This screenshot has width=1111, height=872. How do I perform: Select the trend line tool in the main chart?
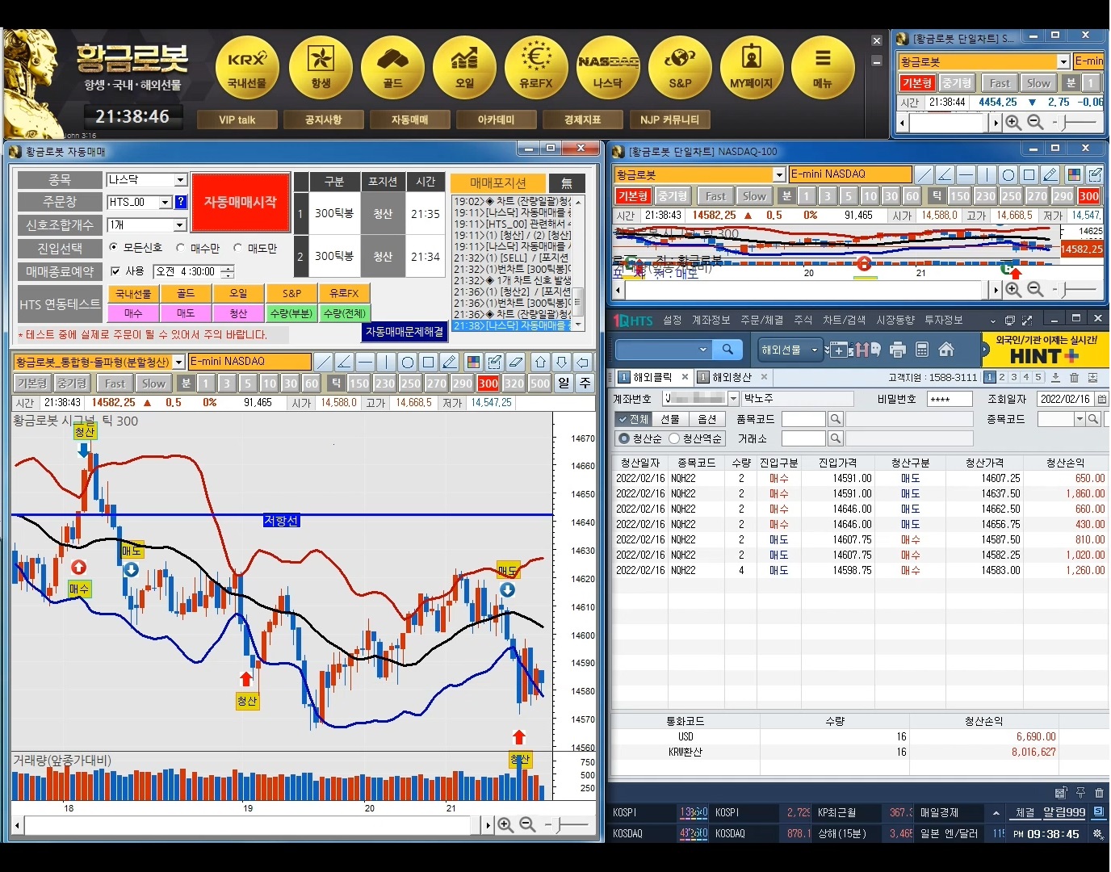(323, 362)
